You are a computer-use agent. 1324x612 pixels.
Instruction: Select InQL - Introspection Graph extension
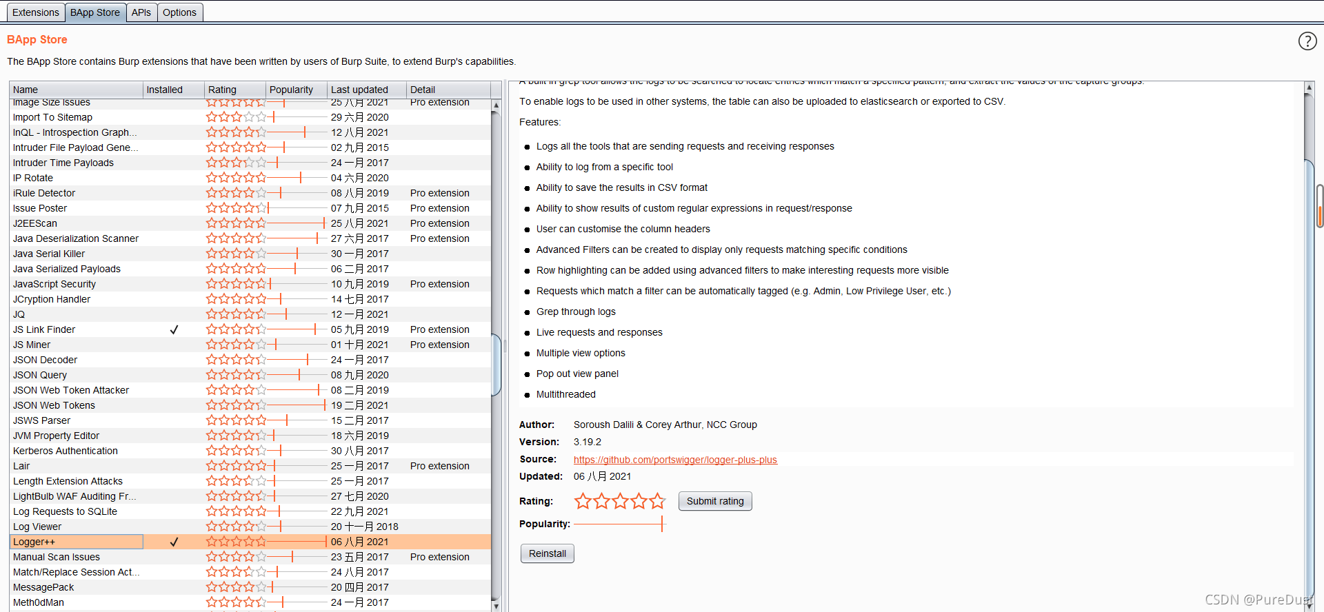(x=251, y=132)
